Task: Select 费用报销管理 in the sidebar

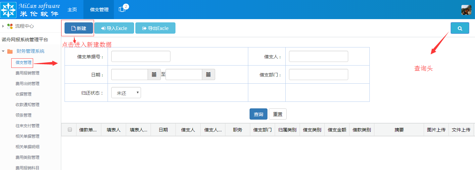Action: point(27,73)
